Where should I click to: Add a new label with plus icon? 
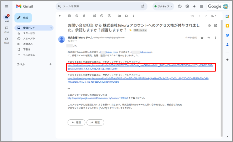51,64
